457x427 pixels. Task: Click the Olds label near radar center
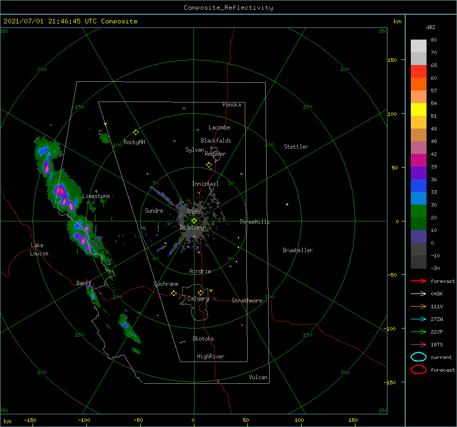point(193,211)
